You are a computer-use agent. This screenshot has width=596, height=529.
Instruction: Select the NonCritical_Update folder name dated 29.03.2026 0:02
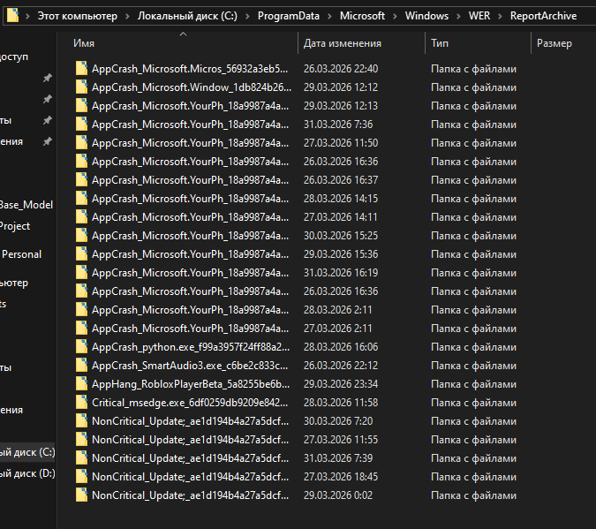(x=191, y=495)
